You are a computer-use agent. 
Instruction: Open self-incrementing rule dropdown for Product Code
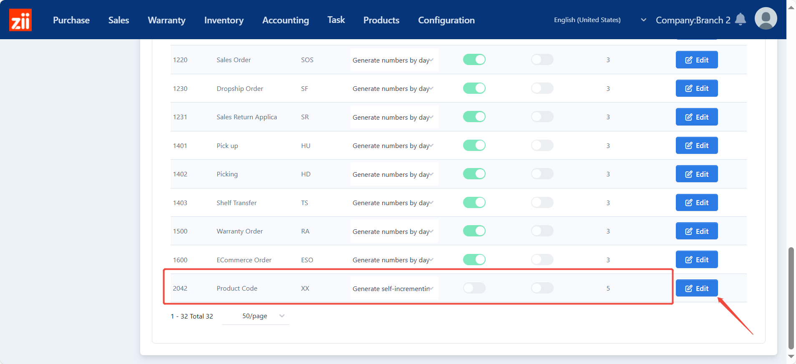click(394, 289)
